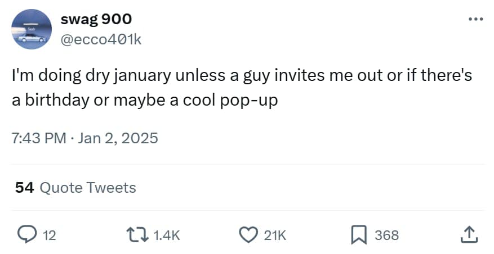
Task: Open the Quote Tweets label
Action: pos(87,187)
